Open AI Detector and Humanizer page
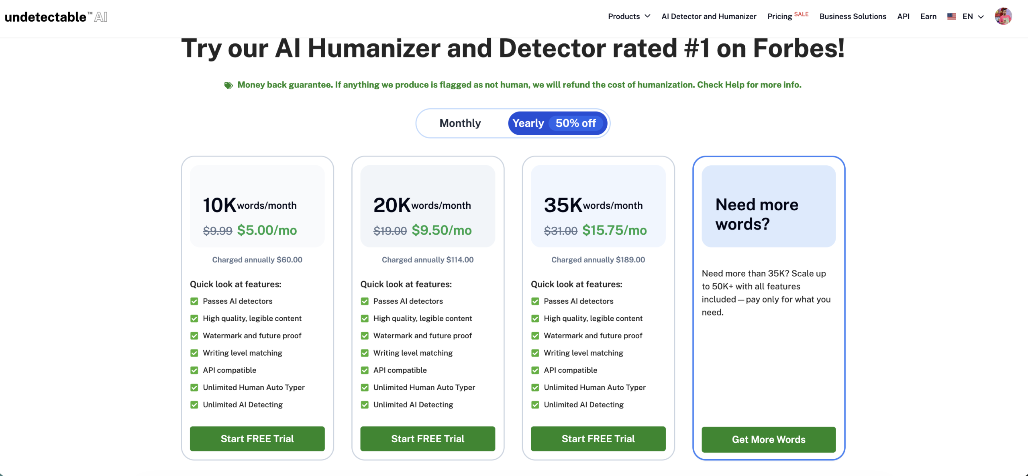 pos(709,16)
